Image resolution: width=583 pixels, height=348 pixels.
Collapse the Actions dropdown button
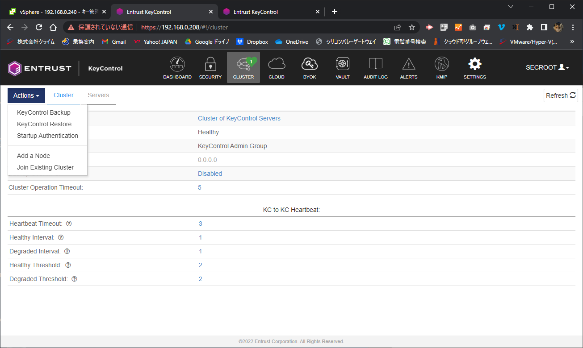point(26,95)
